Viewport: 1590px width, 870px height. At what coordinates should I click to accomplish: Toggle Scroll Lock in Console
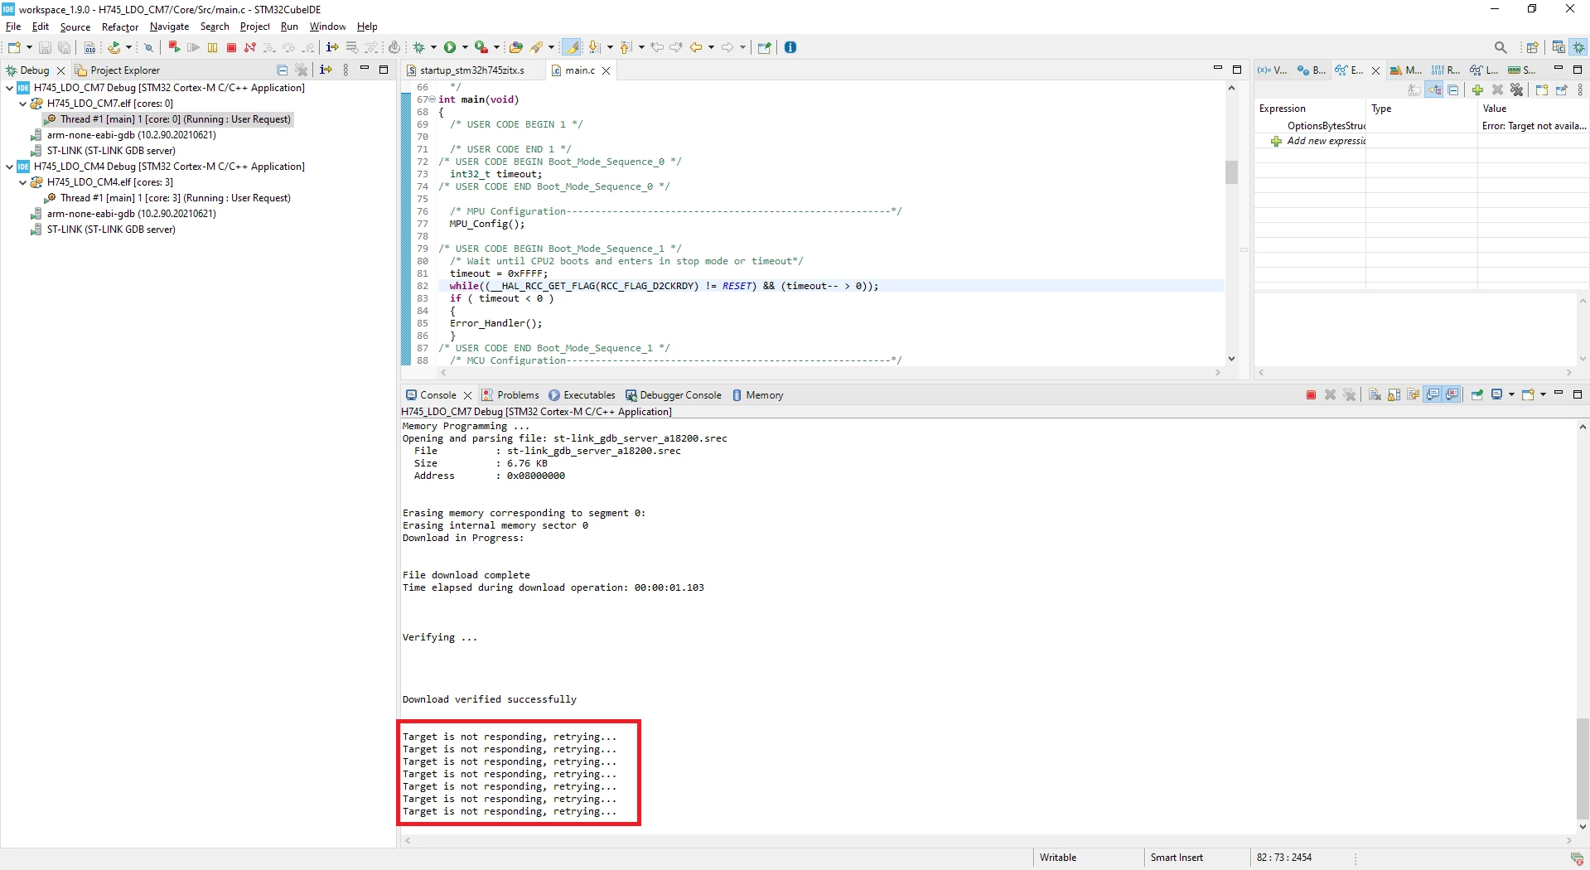tap(1394, 394)
